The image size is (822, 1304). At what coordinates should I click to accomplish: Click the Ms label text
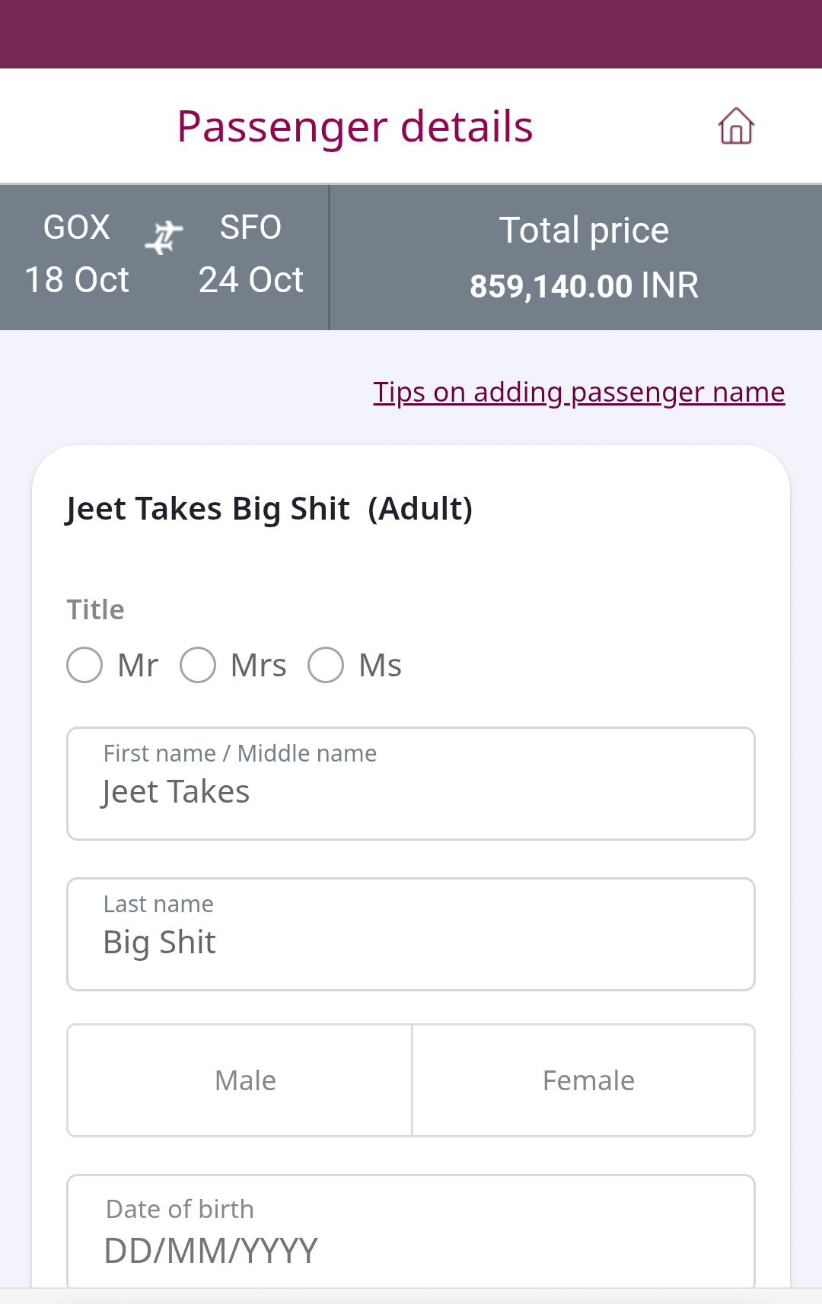pyautogui.click(x=380, y=666)
